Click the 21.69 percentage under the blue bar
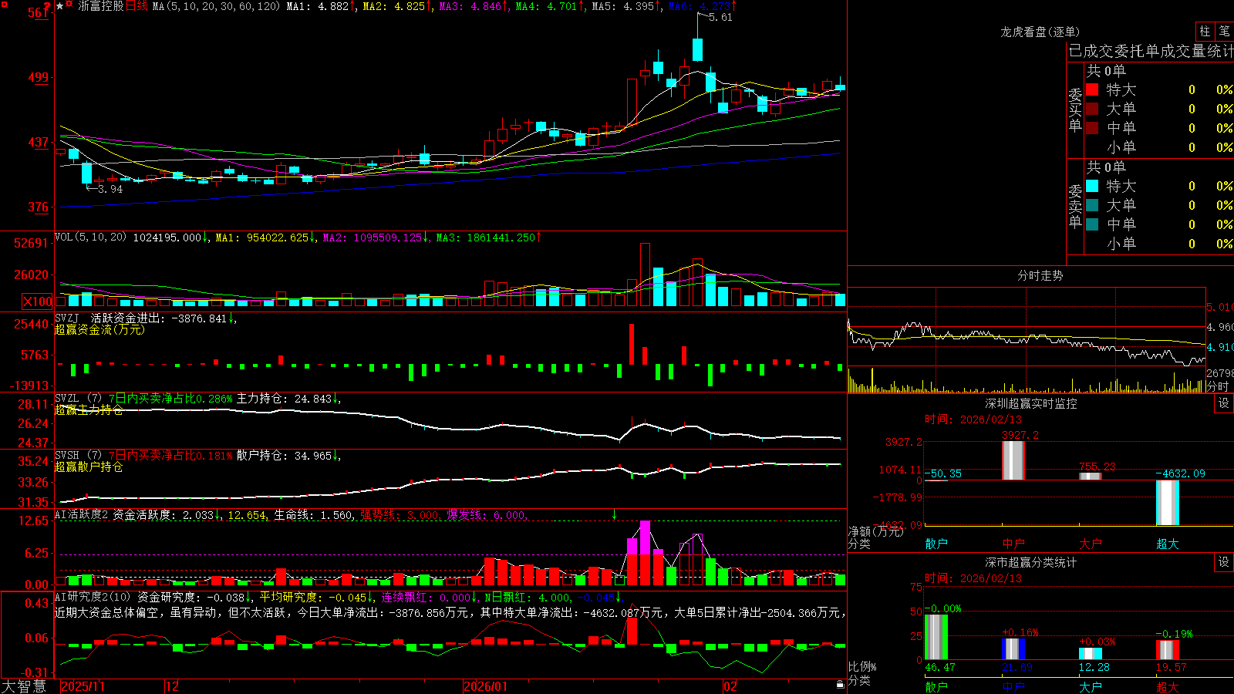The height and width of the screenshot is (694, 1234). 1017,667
